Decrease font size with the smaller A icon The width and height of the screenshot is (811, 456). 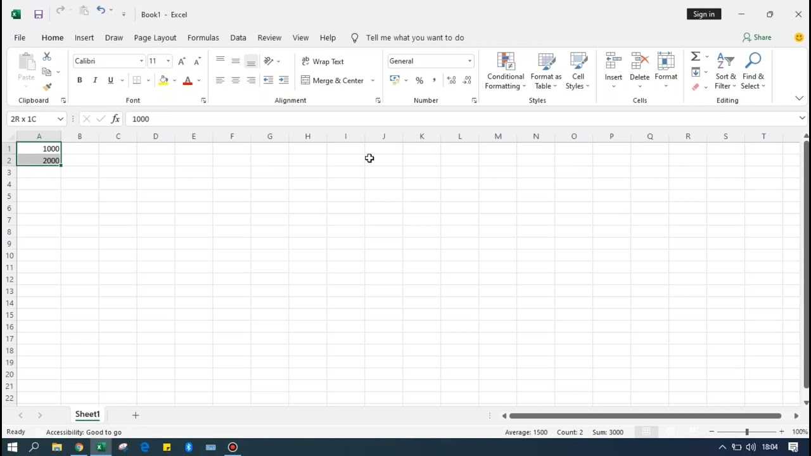tap(197, 61)
